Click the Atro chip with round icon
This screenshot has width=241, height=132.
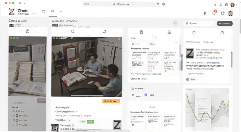pos(191,79)
